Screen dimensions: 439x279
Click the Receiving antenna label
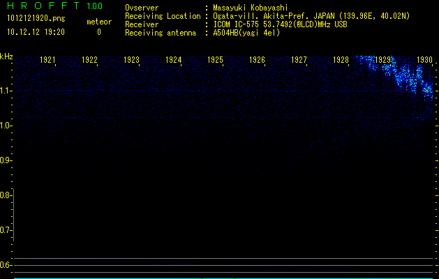pyautogui.click(x=161, y=33)
